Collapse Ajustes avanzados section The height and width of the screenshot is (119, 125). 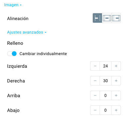(x=27, y=32)
